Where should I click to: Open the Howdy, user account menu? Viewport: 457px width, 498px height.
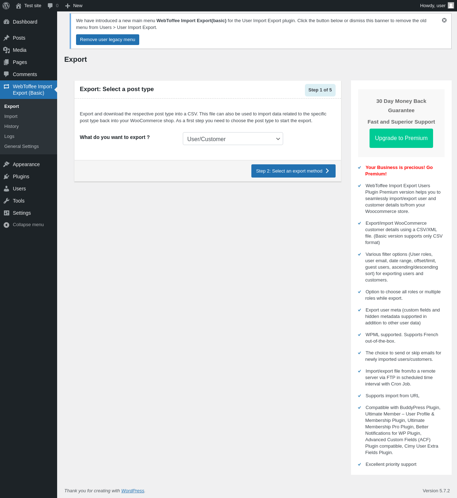[437, 6]
